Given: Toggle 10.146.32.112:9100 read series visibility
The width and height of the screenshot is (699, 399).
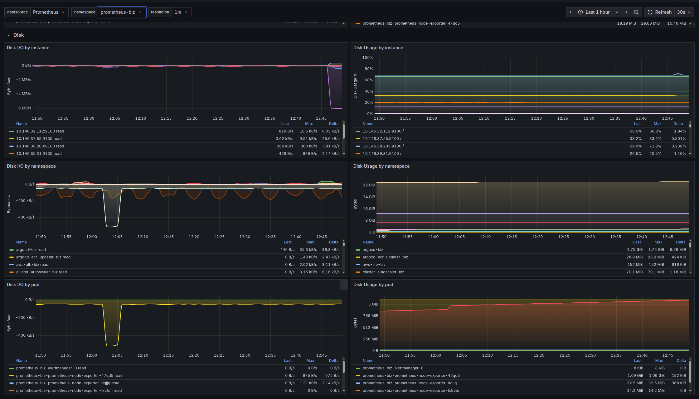Looking at the screenshot, I should click(40, 131).
